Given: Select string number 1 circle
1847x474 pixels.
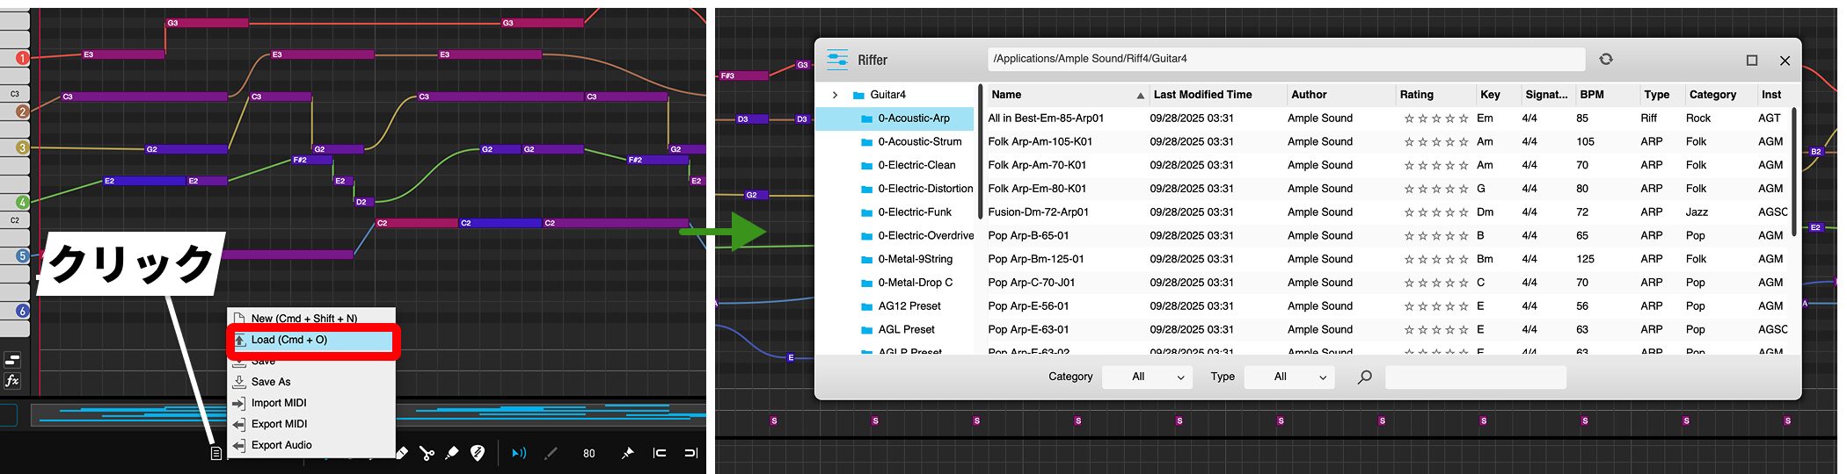Looking at the screenshot, I should pyautogui.click(x=23, y=58).
